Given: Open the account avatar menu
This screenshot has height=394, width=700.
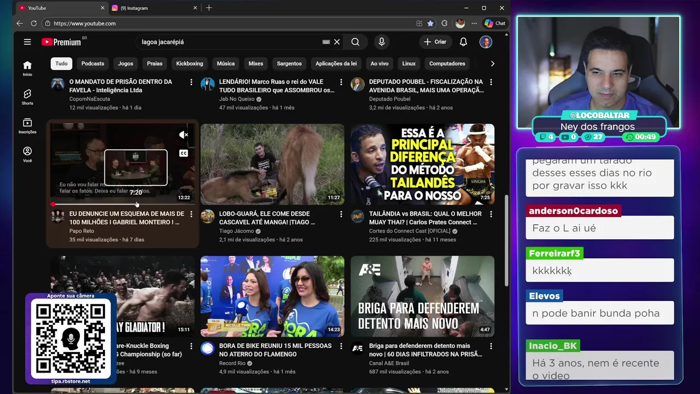Looking at the screenshot, I should pyautogui.click(x=486, y=42).
